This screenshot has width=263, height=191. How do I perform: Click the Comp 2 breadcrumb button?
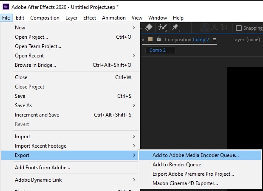tap(161, 50)
